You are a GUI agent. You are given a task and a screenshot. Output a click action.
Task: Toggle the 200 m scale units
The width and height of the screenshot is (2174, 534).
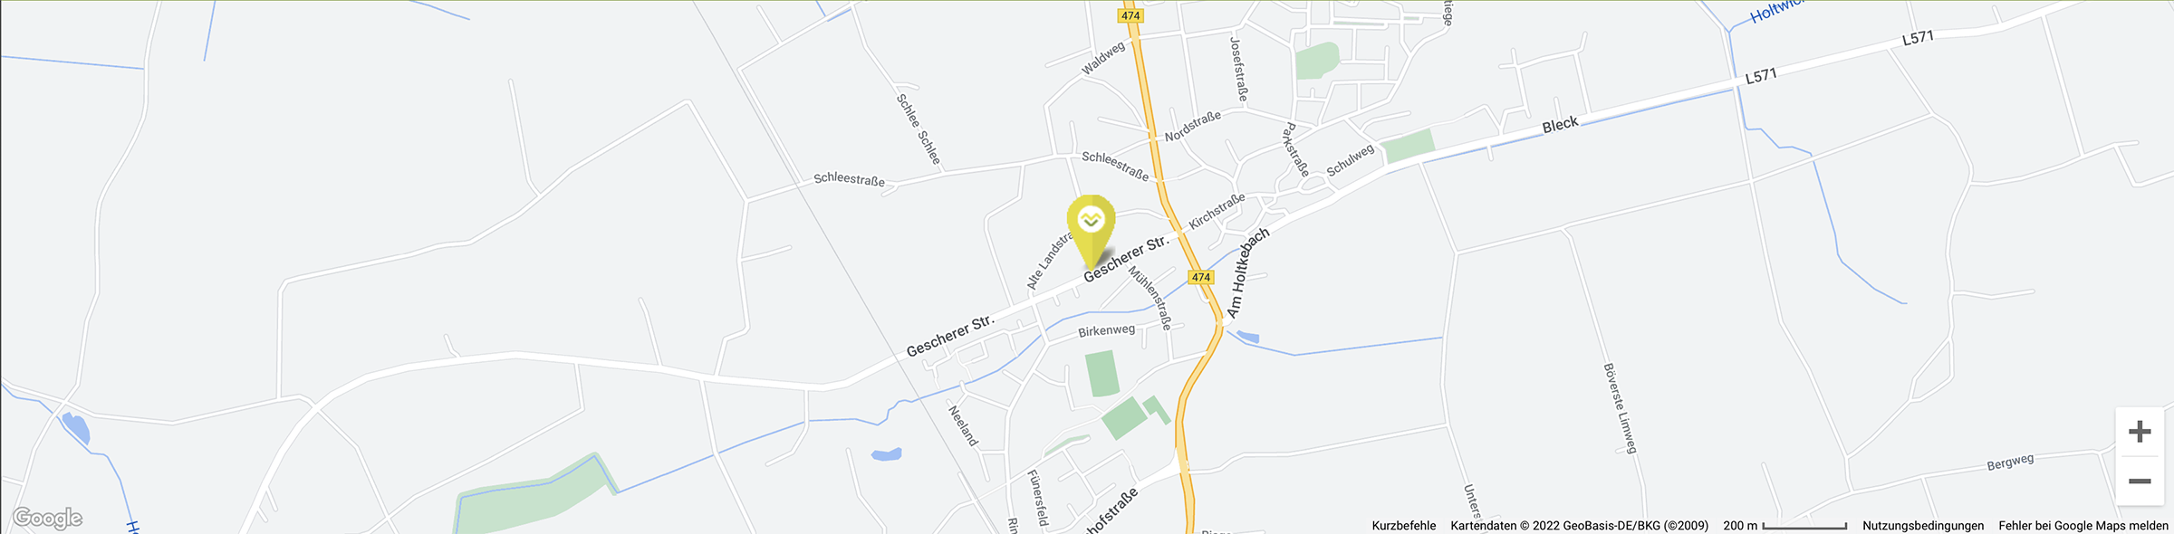[x=1784, y=525]
